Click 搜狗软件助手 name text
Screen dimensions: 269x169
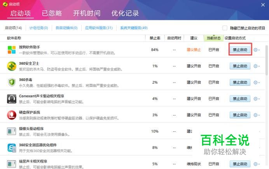(30, 47)
